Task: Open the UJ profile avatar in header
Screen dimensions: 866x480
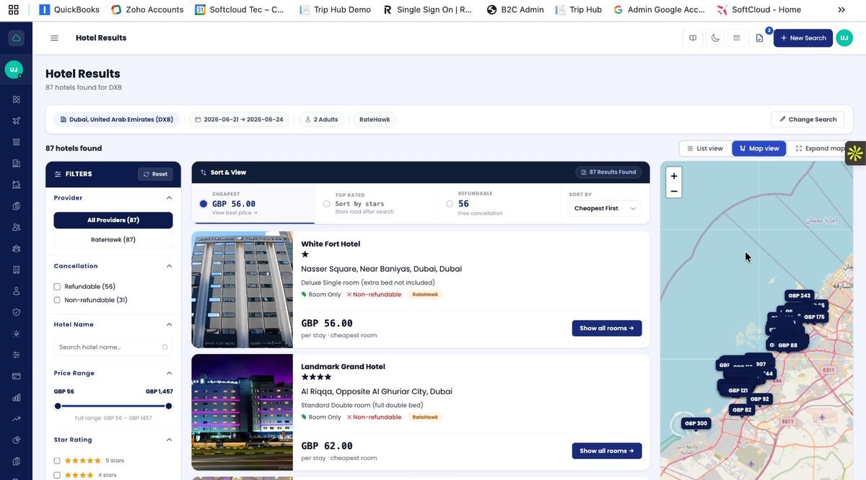Action: (844, 38)
